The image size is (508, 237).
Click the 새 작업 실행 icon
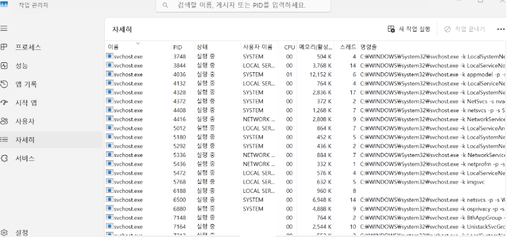(391, 29)
